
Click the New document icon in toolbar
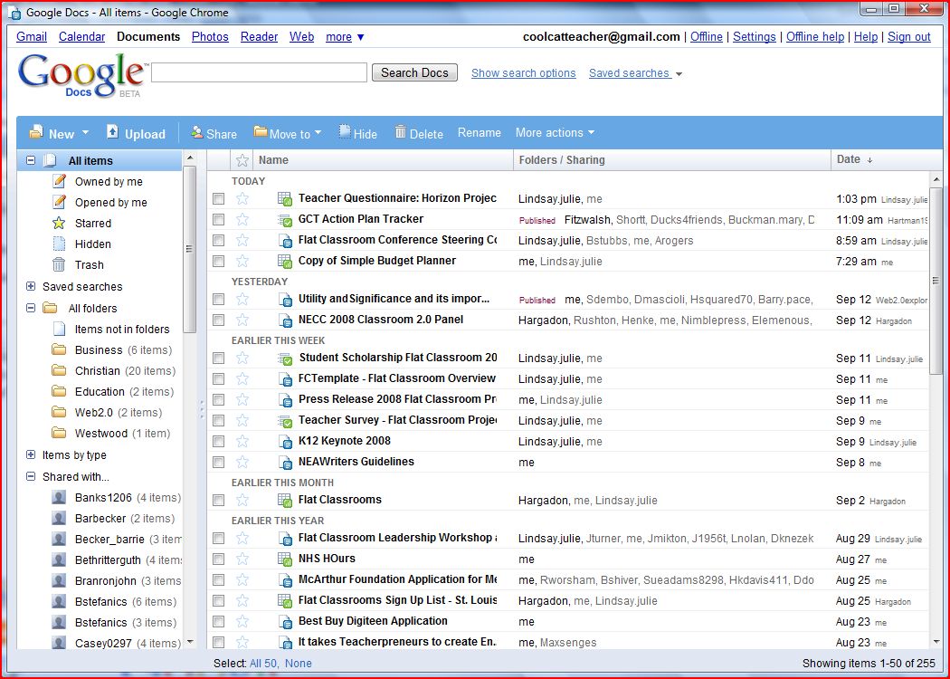pos(36,131)
